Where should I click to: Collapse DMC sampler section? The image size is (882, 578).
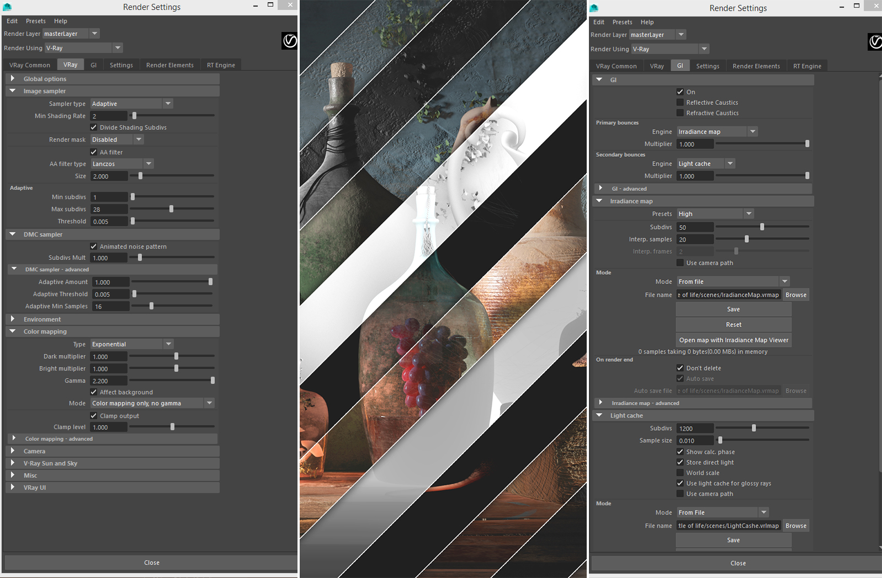click(x=113, y=234)
